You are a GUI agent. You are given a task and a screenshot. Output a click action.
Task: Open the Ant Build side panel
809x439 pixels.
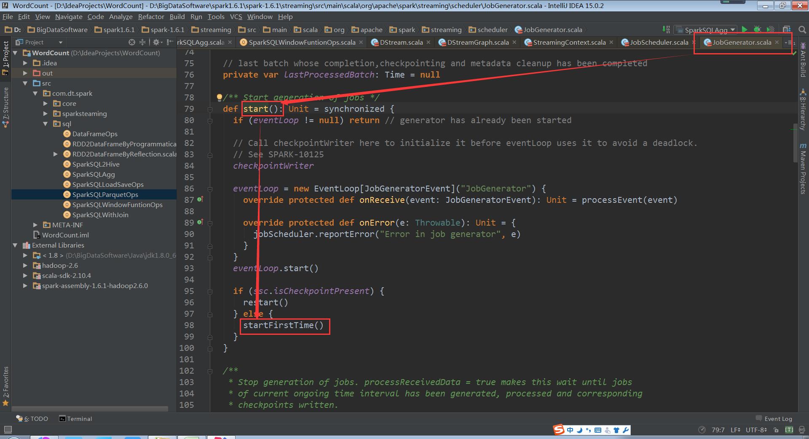[803, 59]
